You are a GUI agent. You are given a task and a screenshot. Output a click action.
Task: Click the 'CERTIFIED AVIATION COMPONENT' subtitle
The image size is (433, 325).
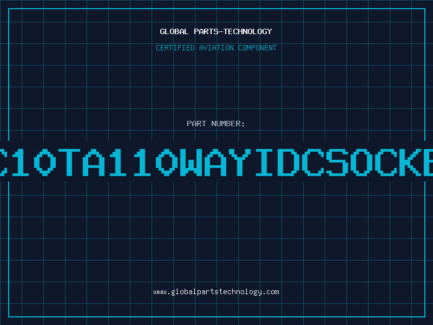click(x=216, y=48)
